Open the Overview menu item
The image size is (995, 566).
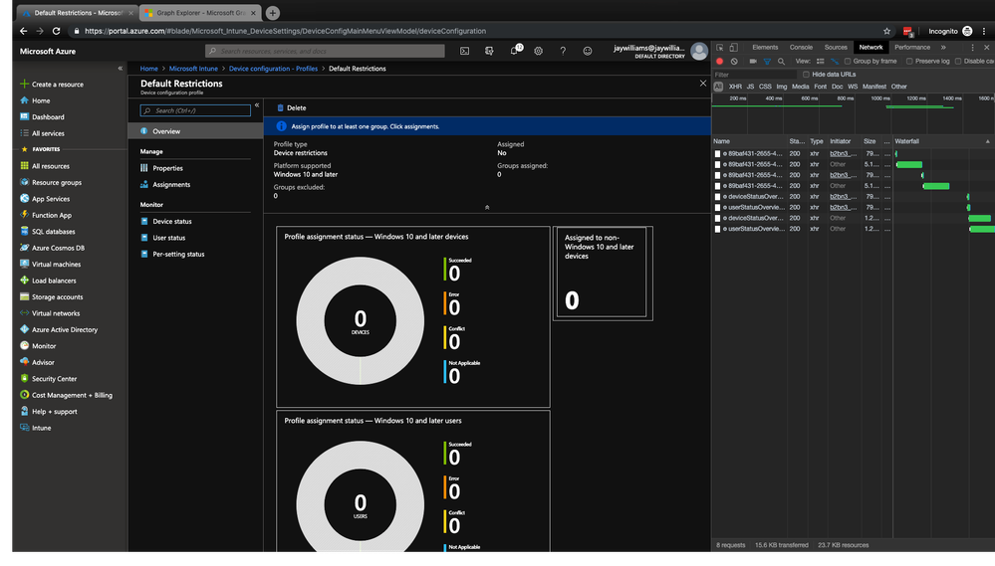195,131
